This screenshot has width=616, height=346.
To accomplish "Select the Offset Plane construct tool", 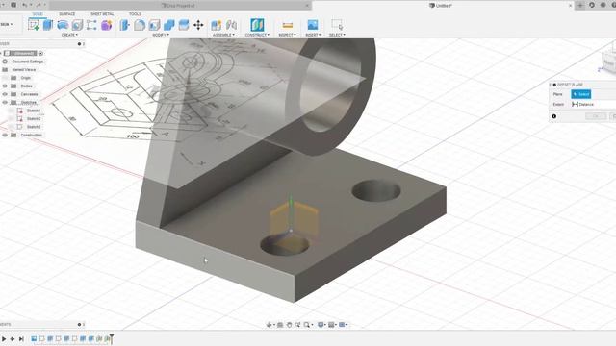I will pyautogui.click(x=257, y=25).
